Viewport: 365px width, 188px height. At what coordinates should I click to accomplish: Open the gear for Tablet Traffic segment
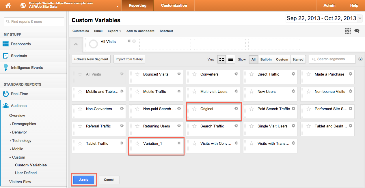click(122, 143)
